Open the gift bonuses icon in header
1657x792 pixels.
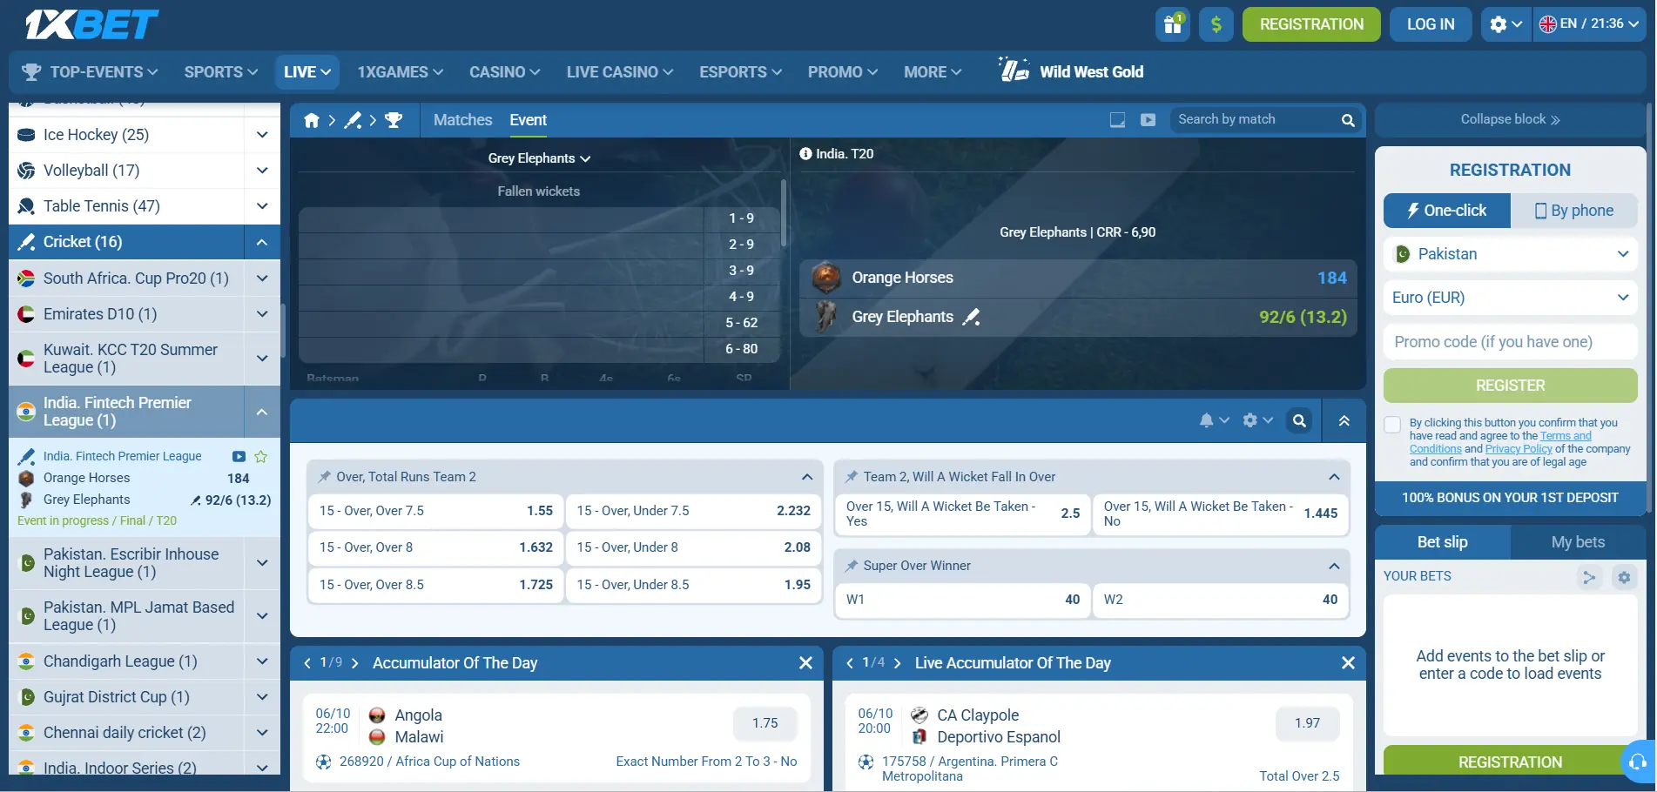click(x=1173, y=24)
